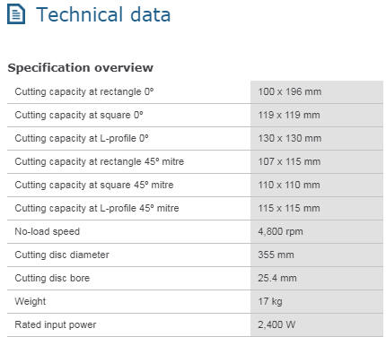
Task: Select the Cutting capacity at rectangle 0° label
Action: 84,91
